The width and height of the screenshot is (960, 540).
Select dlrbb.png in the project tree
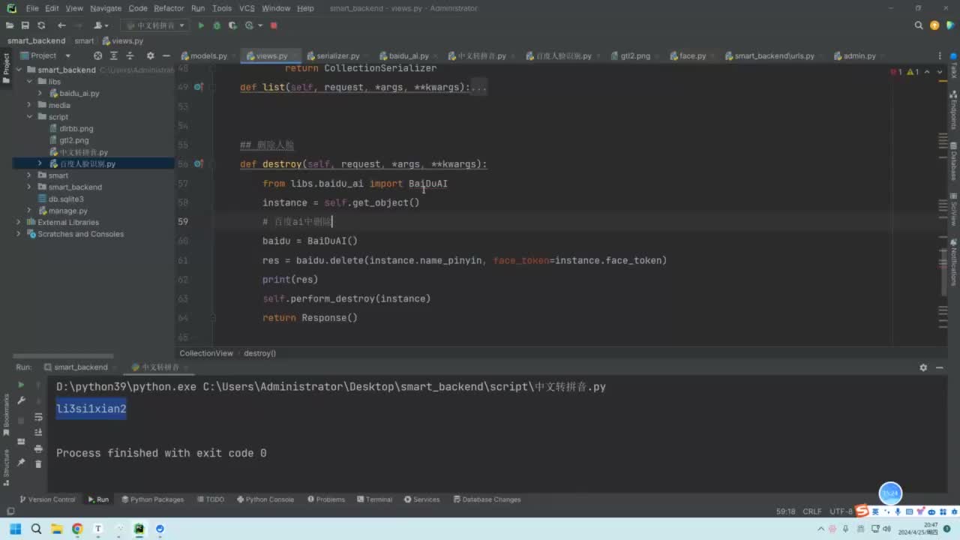coord(76,129)
